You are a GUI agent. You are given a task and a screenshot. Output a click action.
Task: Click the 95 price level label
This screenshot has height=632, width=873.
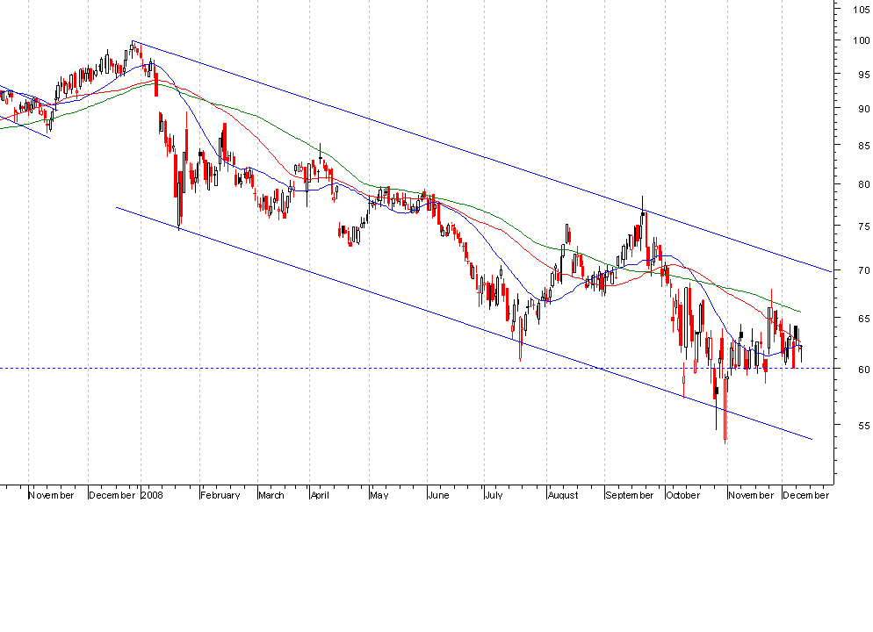[x=863, y=75]
